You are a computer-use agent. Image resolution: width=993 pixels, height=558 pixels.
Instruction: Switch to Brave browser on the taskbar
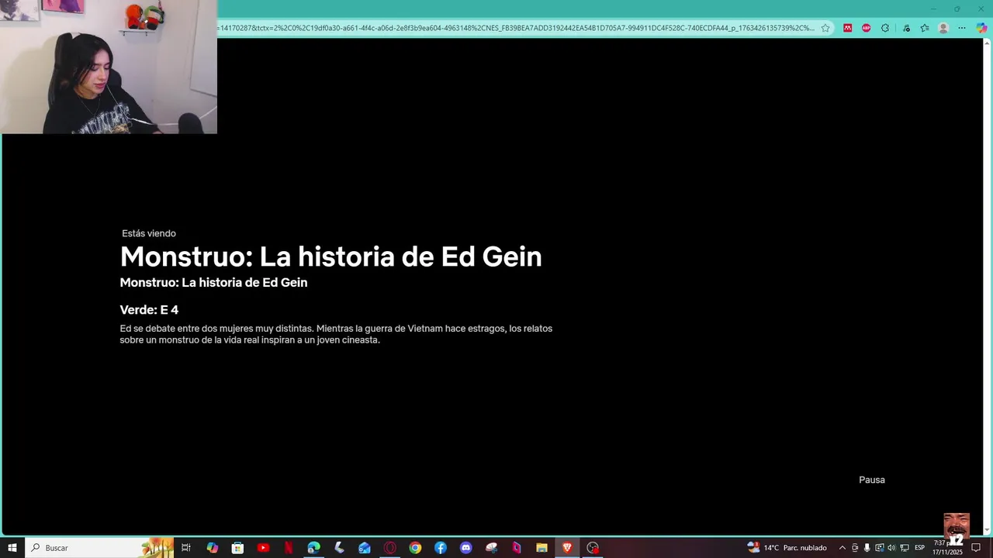(x=567, y=548)
